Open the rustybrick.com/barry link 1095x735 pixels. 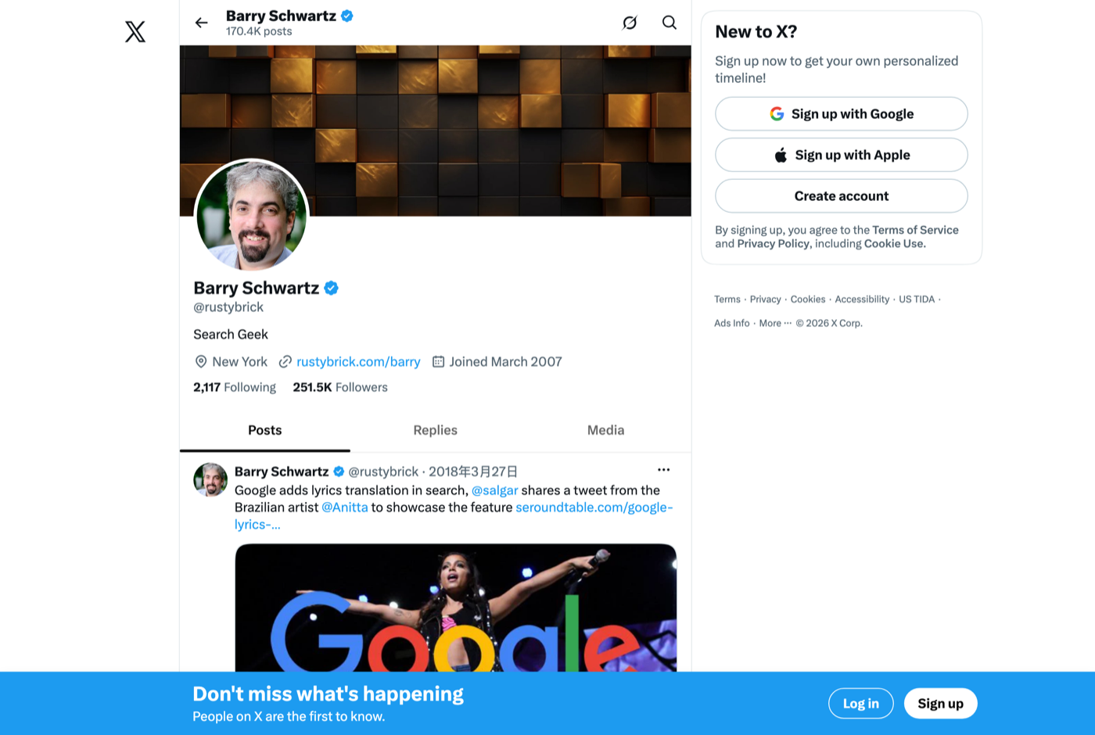pos(358,361)
